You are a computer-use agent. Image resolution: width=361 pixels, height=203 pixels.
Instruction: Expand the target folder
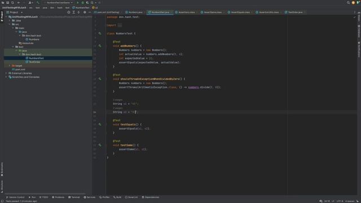click(10, 65)
